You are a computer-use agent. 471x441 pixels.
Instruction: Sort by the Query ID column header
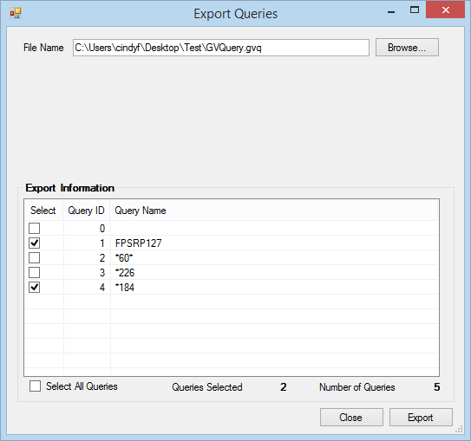pyautogui.click(x=87, y=211)
